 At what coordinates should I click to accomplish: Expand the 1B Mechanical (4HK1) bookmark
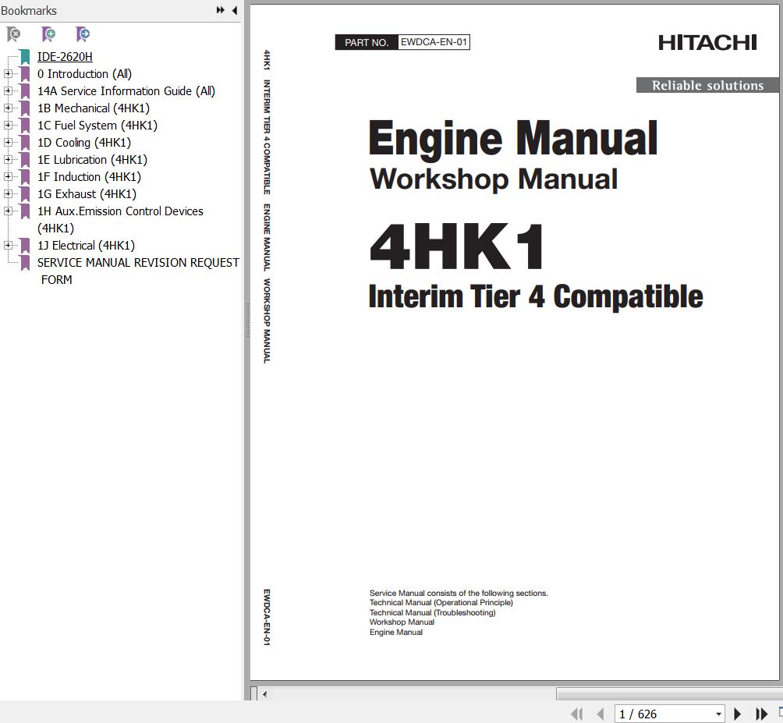pos(8,108)
